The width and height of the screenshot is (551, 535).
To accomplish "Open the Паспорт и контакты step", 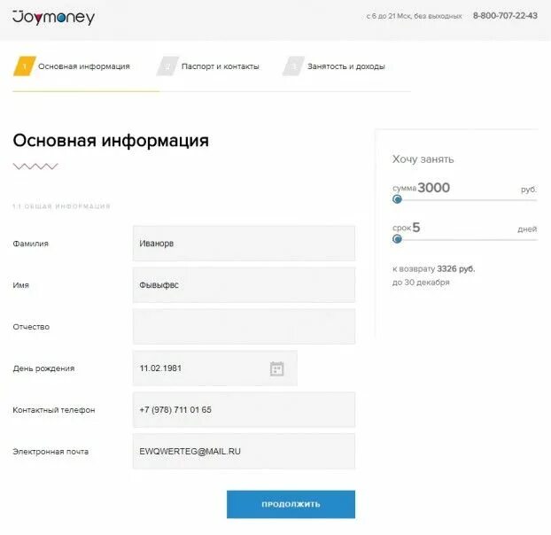I will [220, 66].
